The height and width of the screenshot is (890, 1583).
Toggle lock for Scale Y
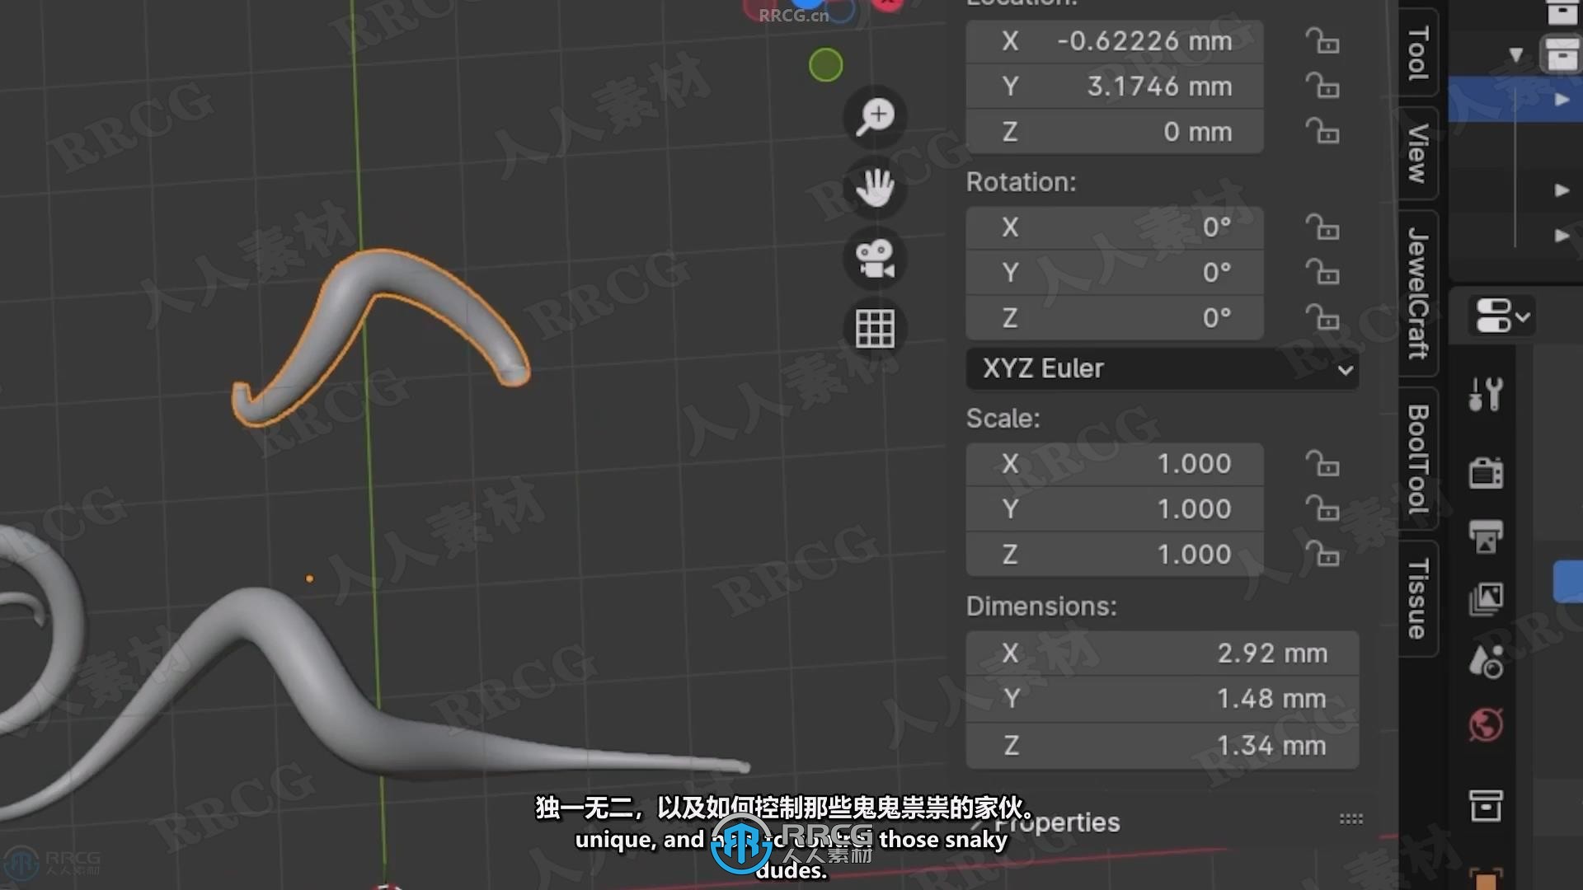point(1322,508)
